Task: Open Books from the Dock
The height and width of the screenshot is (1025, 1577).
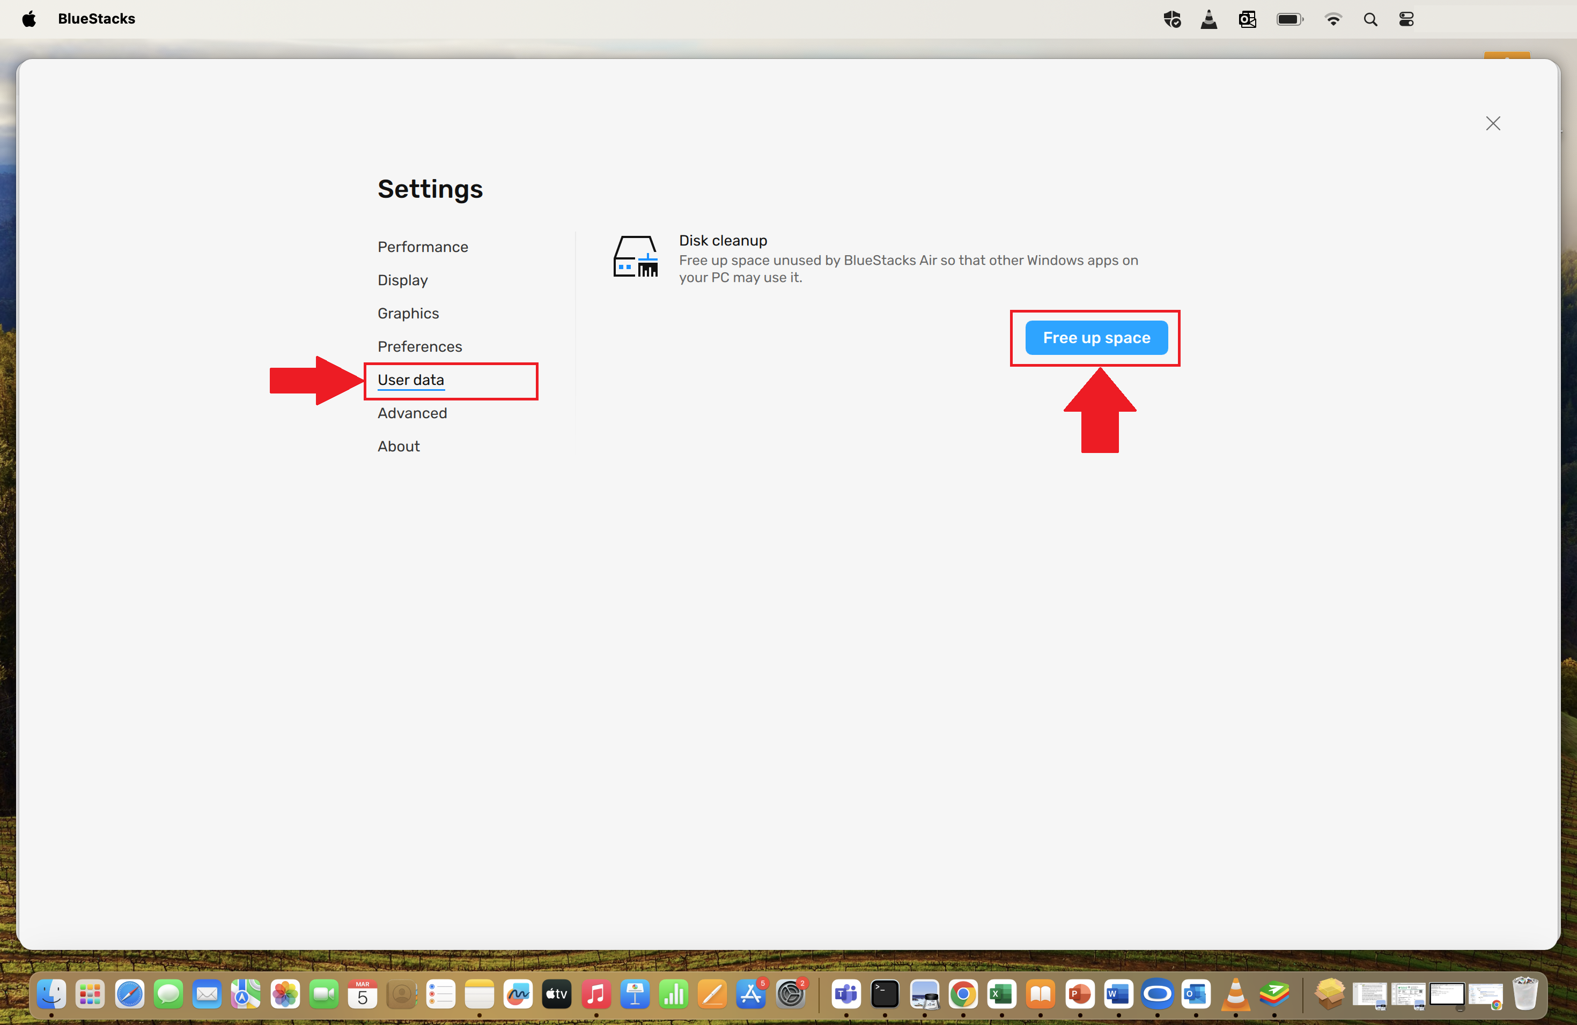Action: (x=1040, y=994)
